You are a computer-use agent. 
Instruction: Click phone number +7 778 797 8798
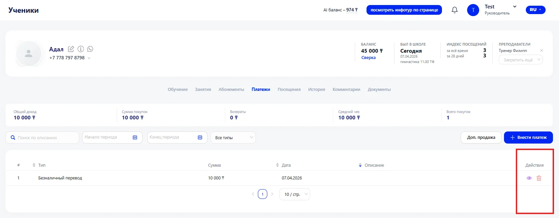point(67,58)
